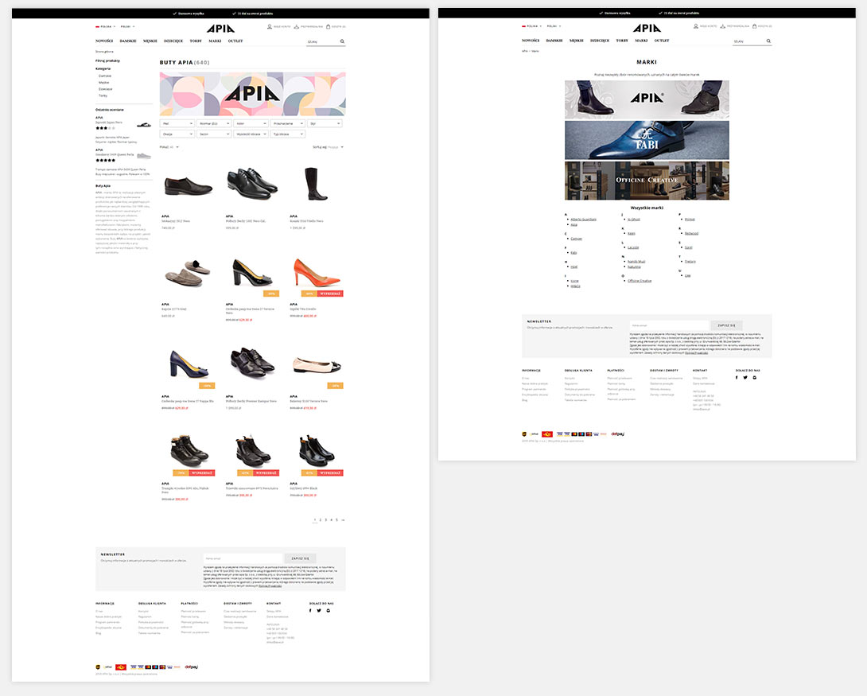The height and width of the screenshot is (696, 867).
Task: Go to page 2 in the pagination
Action: coord(320,519)
